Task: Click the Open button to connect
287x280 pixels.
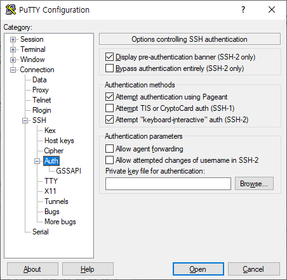Action: [198, 269]
